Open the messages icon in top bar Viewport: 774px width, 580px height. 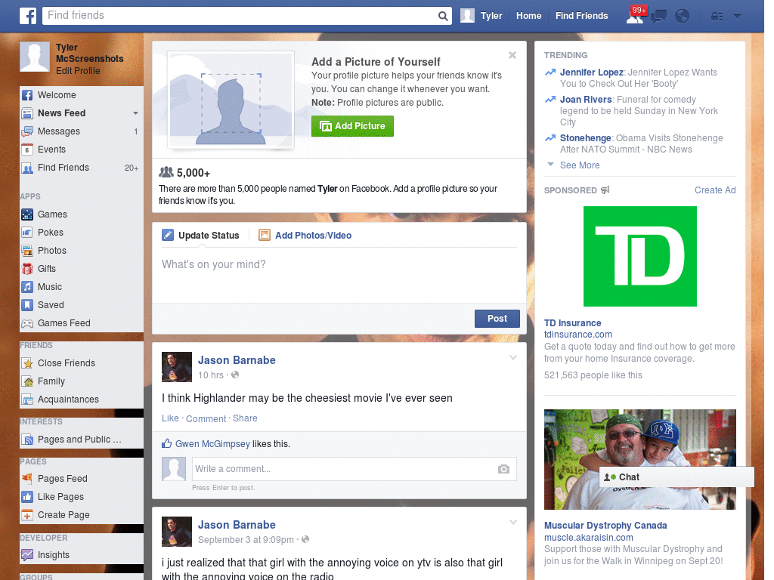click(x=658, y=16)
